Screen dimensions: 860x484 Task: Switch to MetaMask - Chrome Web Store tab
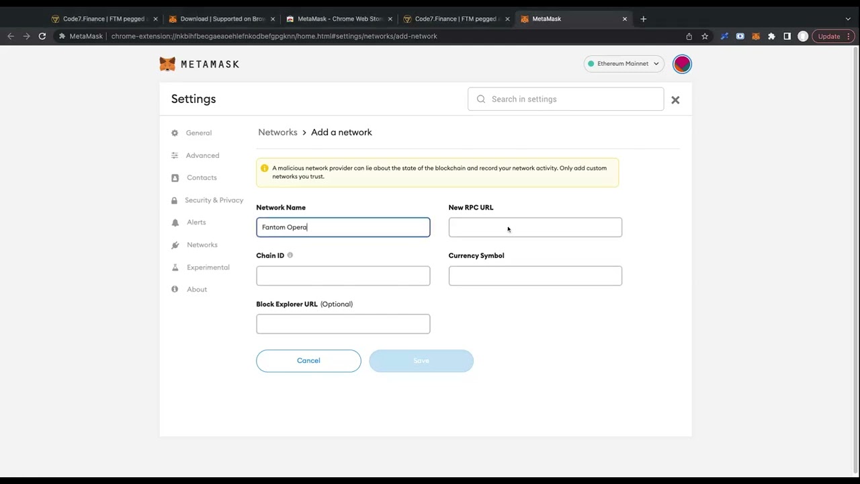tap(339, 19)
